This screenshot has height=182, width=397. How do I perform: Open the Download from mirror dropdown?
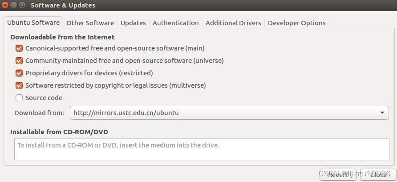click(x=229, y=112)
